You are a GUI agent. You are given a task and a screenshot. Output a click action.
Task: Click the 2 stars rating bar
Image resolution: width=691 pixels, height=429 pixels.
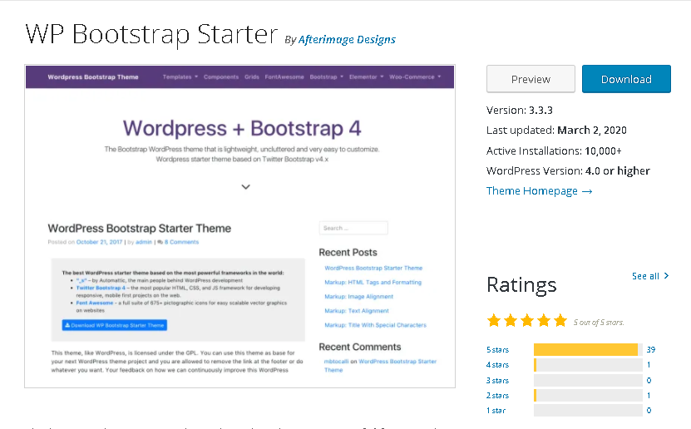click(588, 396)
